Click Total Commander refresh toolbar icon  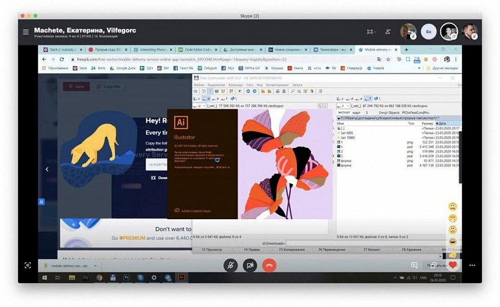(196, 91)
